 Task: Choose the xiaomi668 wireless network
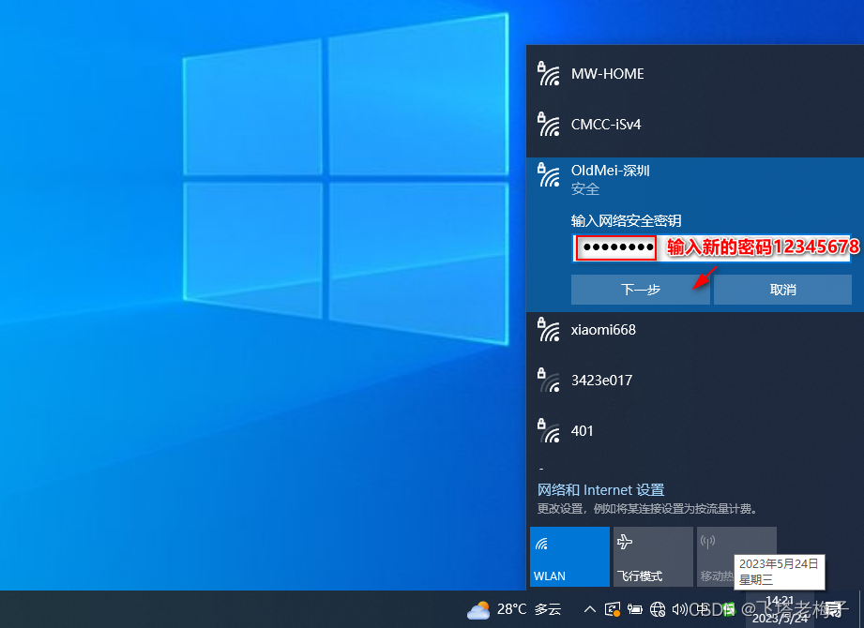695,330
